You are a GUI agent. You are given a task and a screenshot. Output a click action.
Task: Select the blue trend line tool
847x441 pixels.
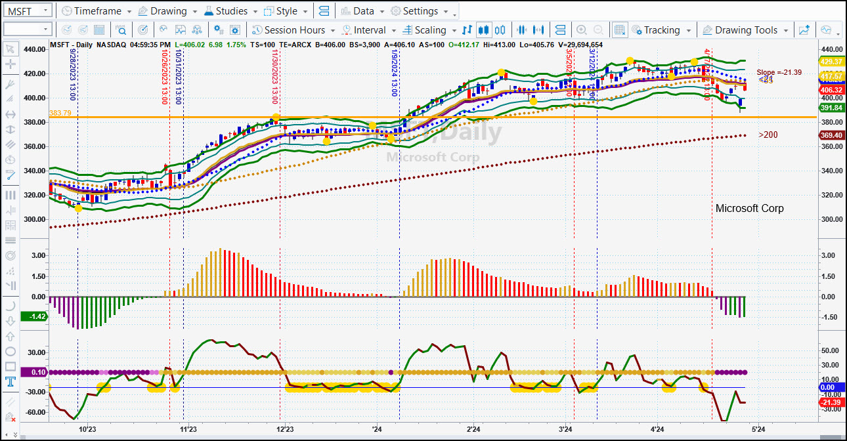pos(10,175)
